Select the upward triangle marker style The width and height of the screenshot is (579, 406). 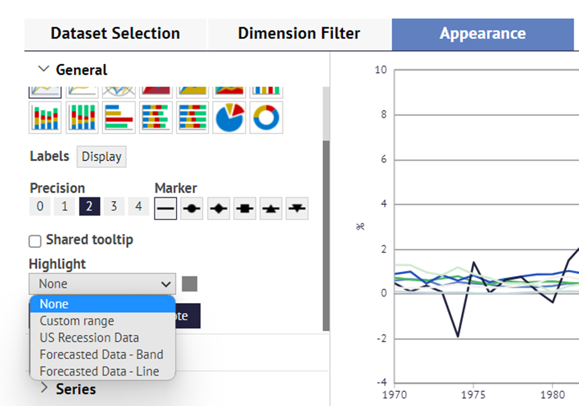271,208
